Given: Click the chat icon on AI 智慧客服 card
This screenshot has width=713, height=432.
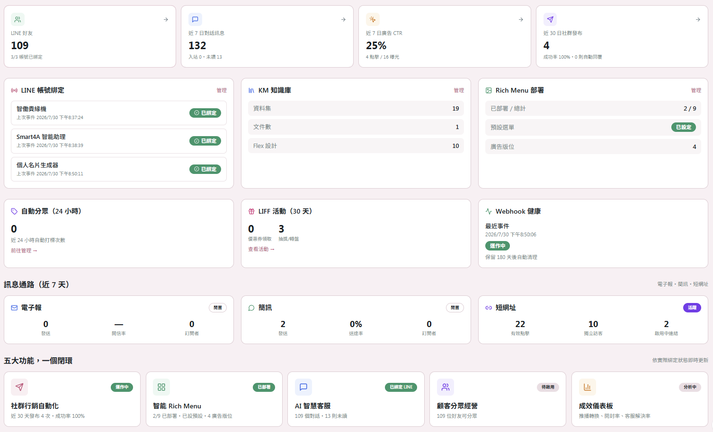Looking at the screenshot, I should 303,387.
